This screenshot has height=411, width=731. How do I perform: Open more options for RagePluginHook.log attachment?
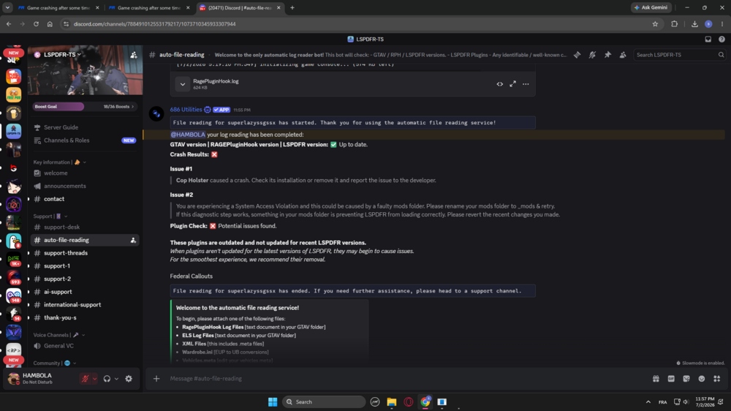point(526,84)
